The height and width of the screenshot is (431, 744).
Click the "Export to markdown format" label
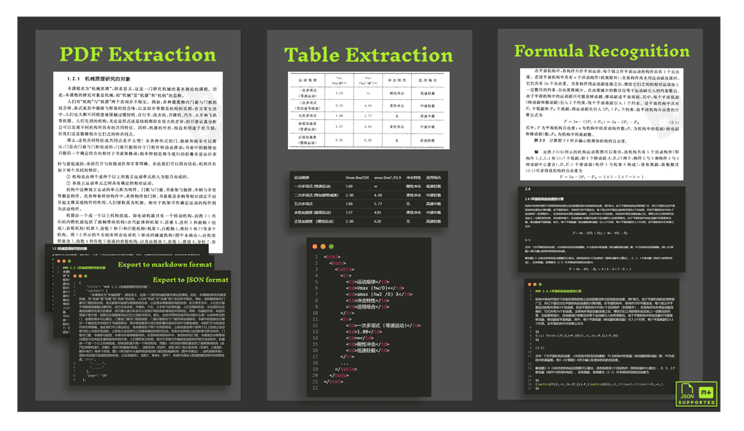[x=165, y=264]
